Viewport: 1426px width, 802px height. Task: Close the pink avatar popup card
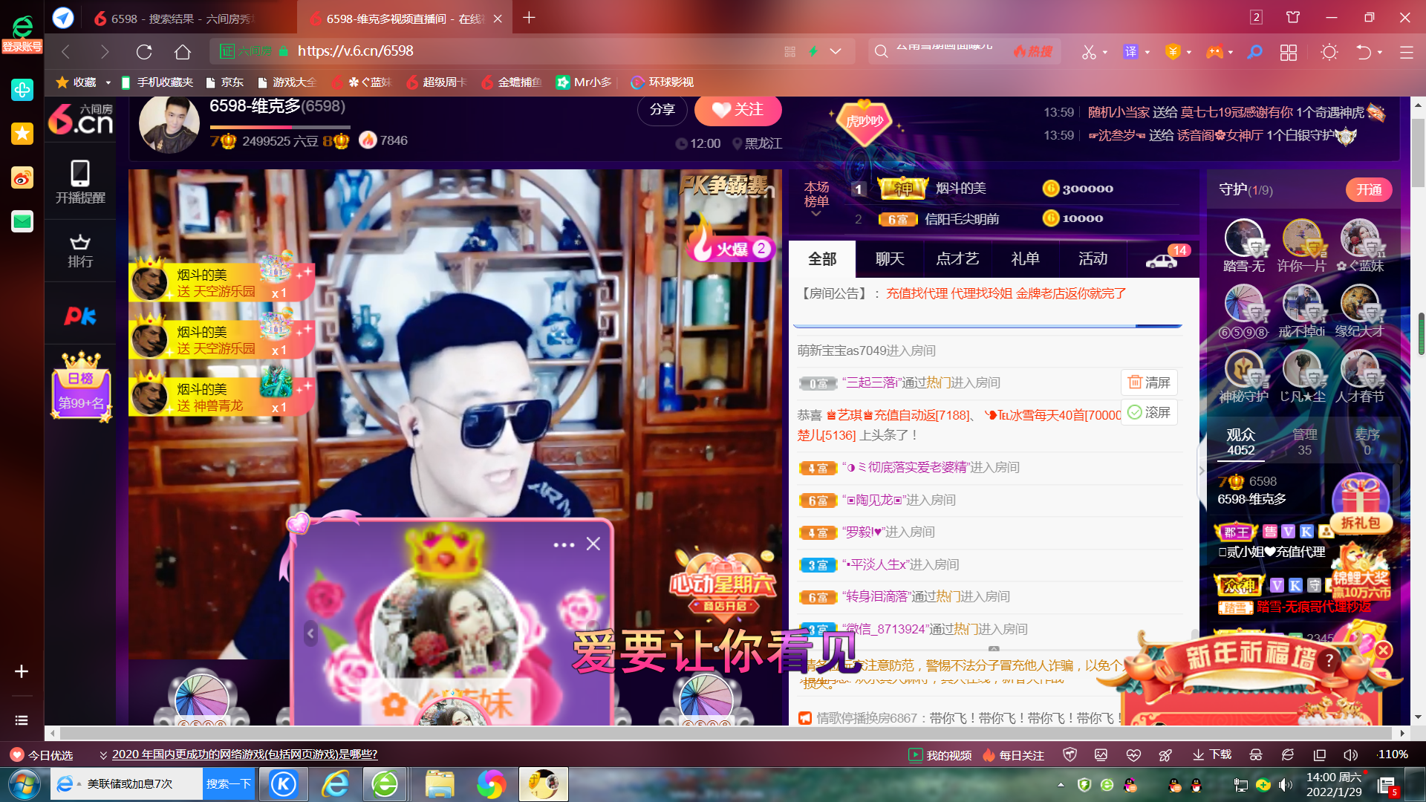(x=593, y=544)
